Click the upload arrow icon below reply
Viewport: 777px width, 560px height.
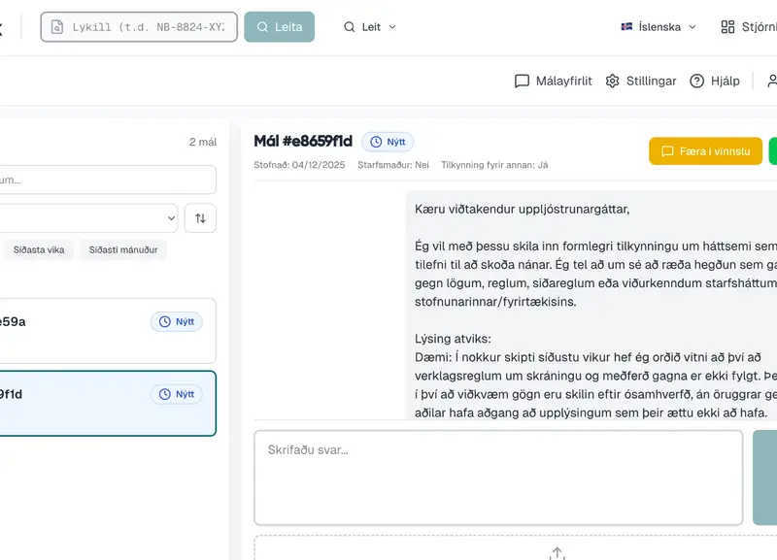tap(557, 553)
